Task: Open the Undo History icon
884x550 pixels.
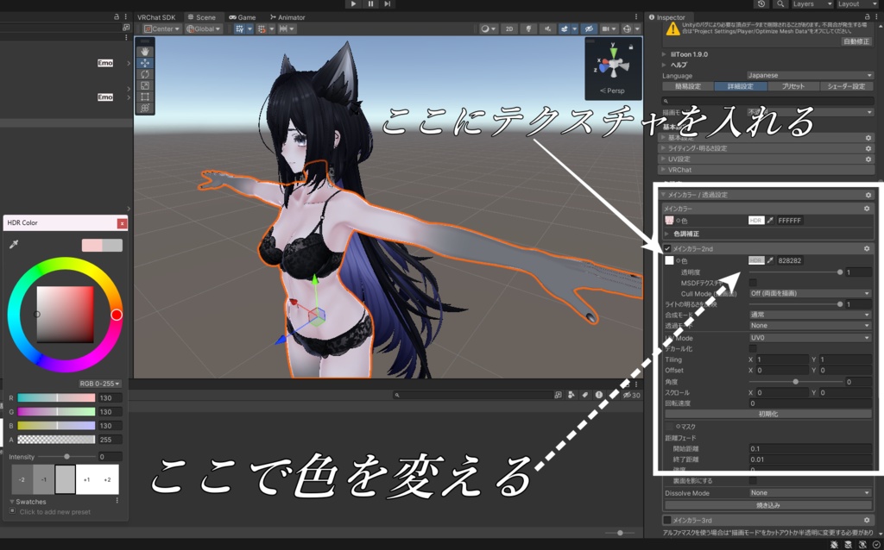Action: (x=761, y=4)
